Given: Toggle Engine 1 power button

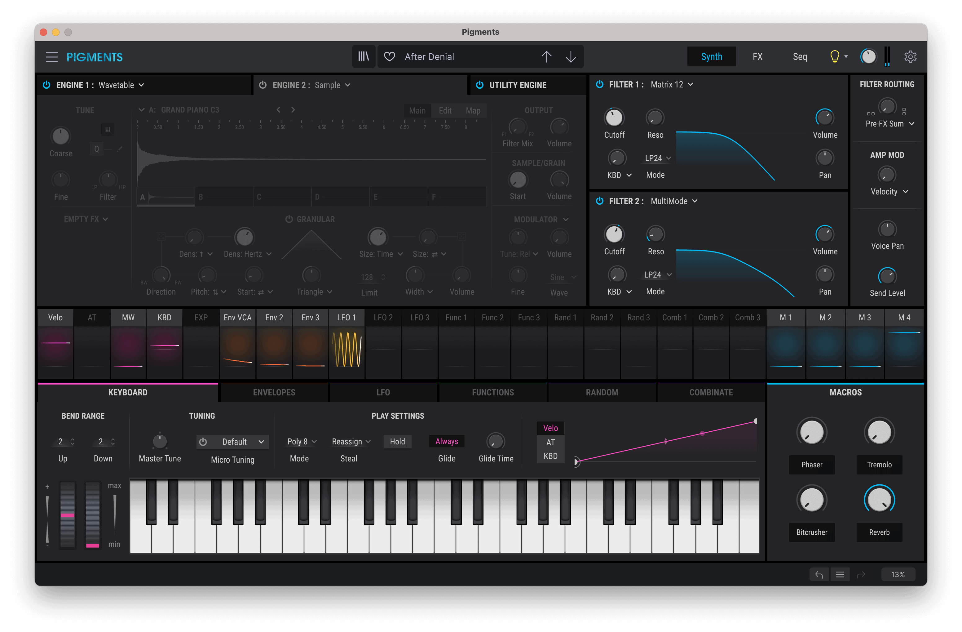Looking at the screenshot, I should coord(46,85).
